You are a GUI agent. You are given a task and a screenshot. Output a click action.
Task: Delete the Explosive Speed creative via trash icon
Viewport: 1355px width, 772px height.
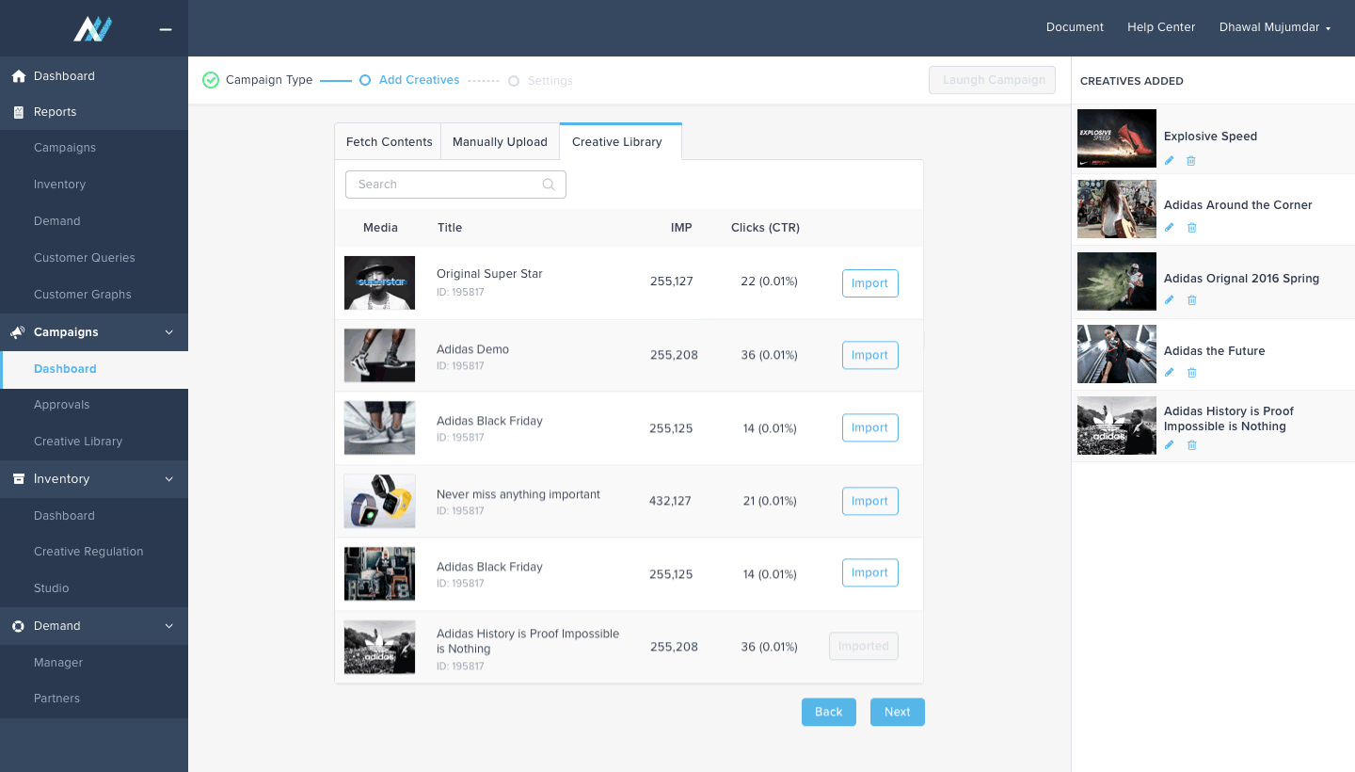coord(1191,161)
